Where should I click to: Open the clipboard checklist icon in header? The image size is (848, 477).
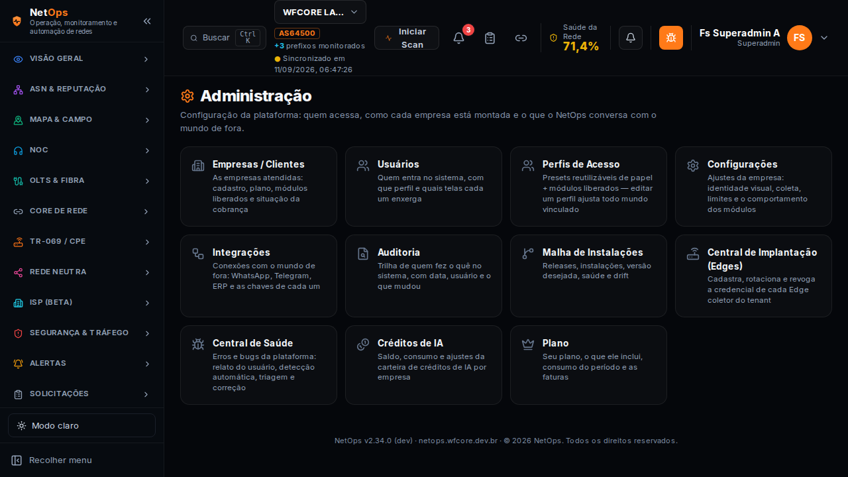click(490, 38)
